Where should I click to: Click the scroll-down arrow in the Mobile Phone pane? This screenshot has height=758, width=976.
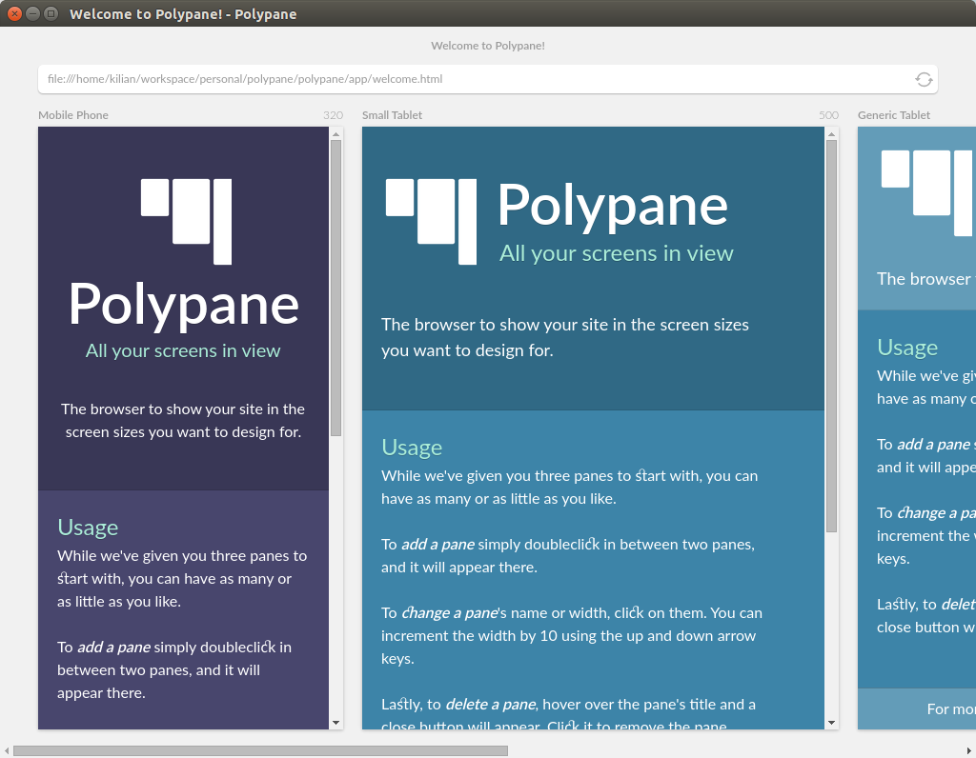336,723
